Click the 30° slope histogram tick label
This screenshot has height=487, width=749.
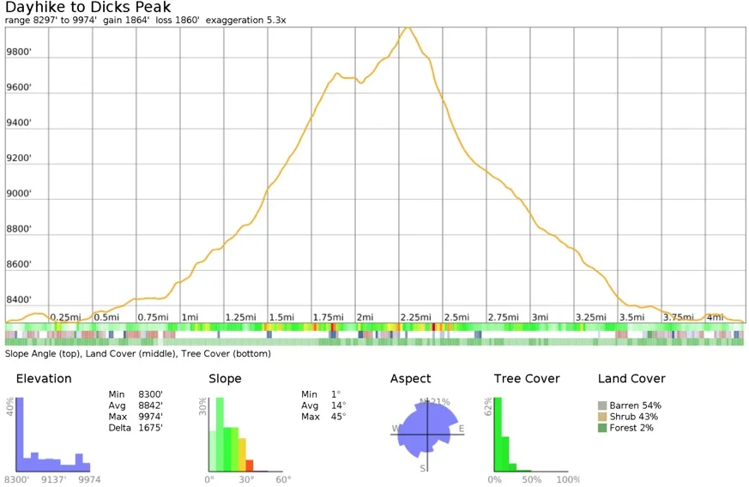coord(246,479)
